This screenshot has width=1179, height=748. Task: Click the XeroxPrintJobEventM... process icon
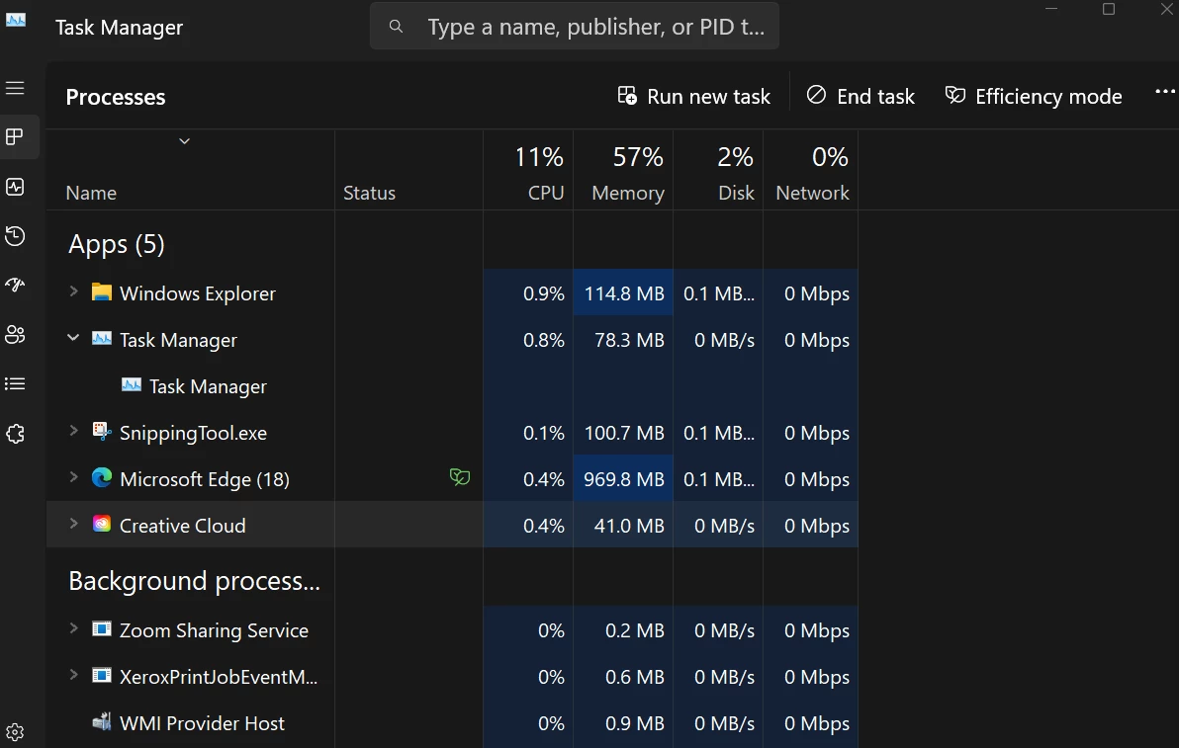point(102,675)
